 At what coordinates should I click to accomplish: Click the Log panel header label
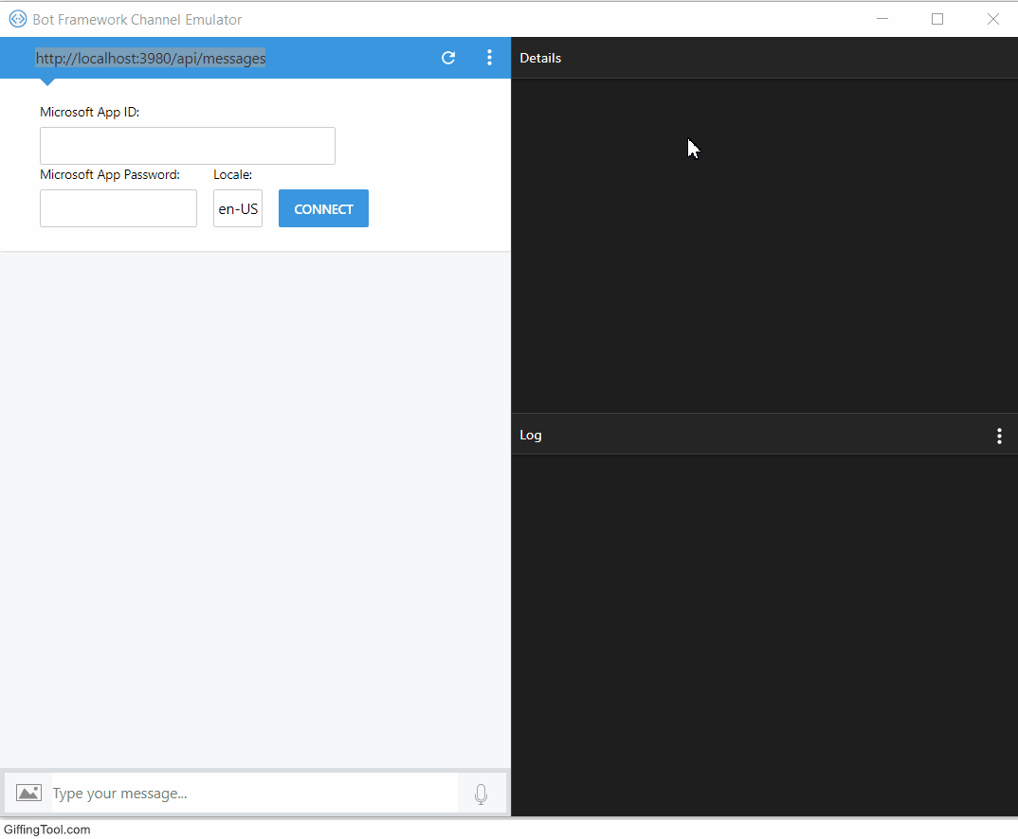pyautogui.click(x=531, y=435)
